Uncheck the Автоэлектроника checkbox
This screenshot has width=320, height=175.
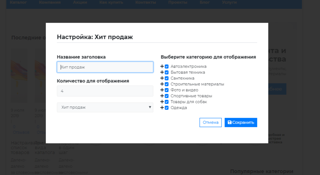click(x=167, y=66)
